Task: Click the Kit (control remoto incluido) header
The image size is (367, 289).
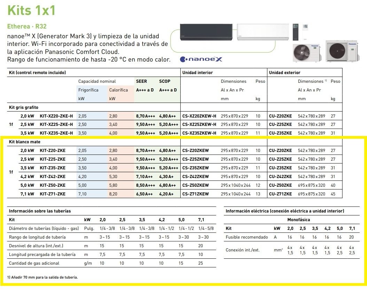Action: 37,72
